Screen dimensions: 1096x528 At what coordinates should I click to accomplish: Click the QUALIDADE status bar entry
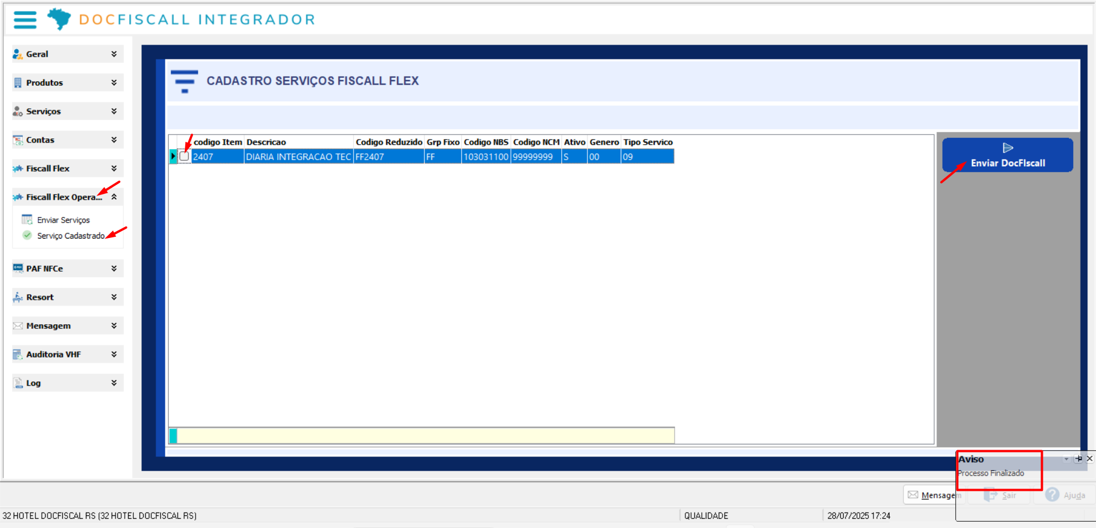click(706, 515)
